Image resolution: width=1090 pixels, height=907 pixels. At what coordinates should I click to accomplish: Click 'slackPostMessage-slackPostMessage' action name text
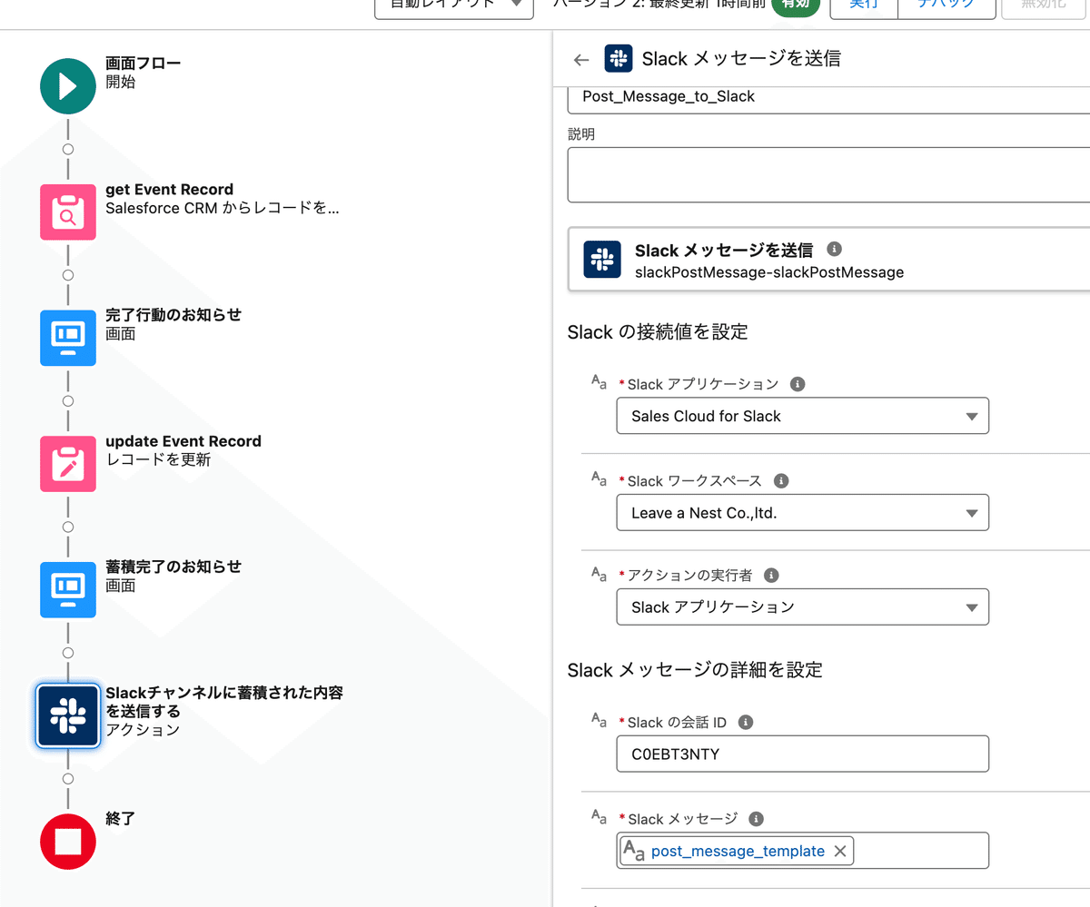(x=769, y=271)
